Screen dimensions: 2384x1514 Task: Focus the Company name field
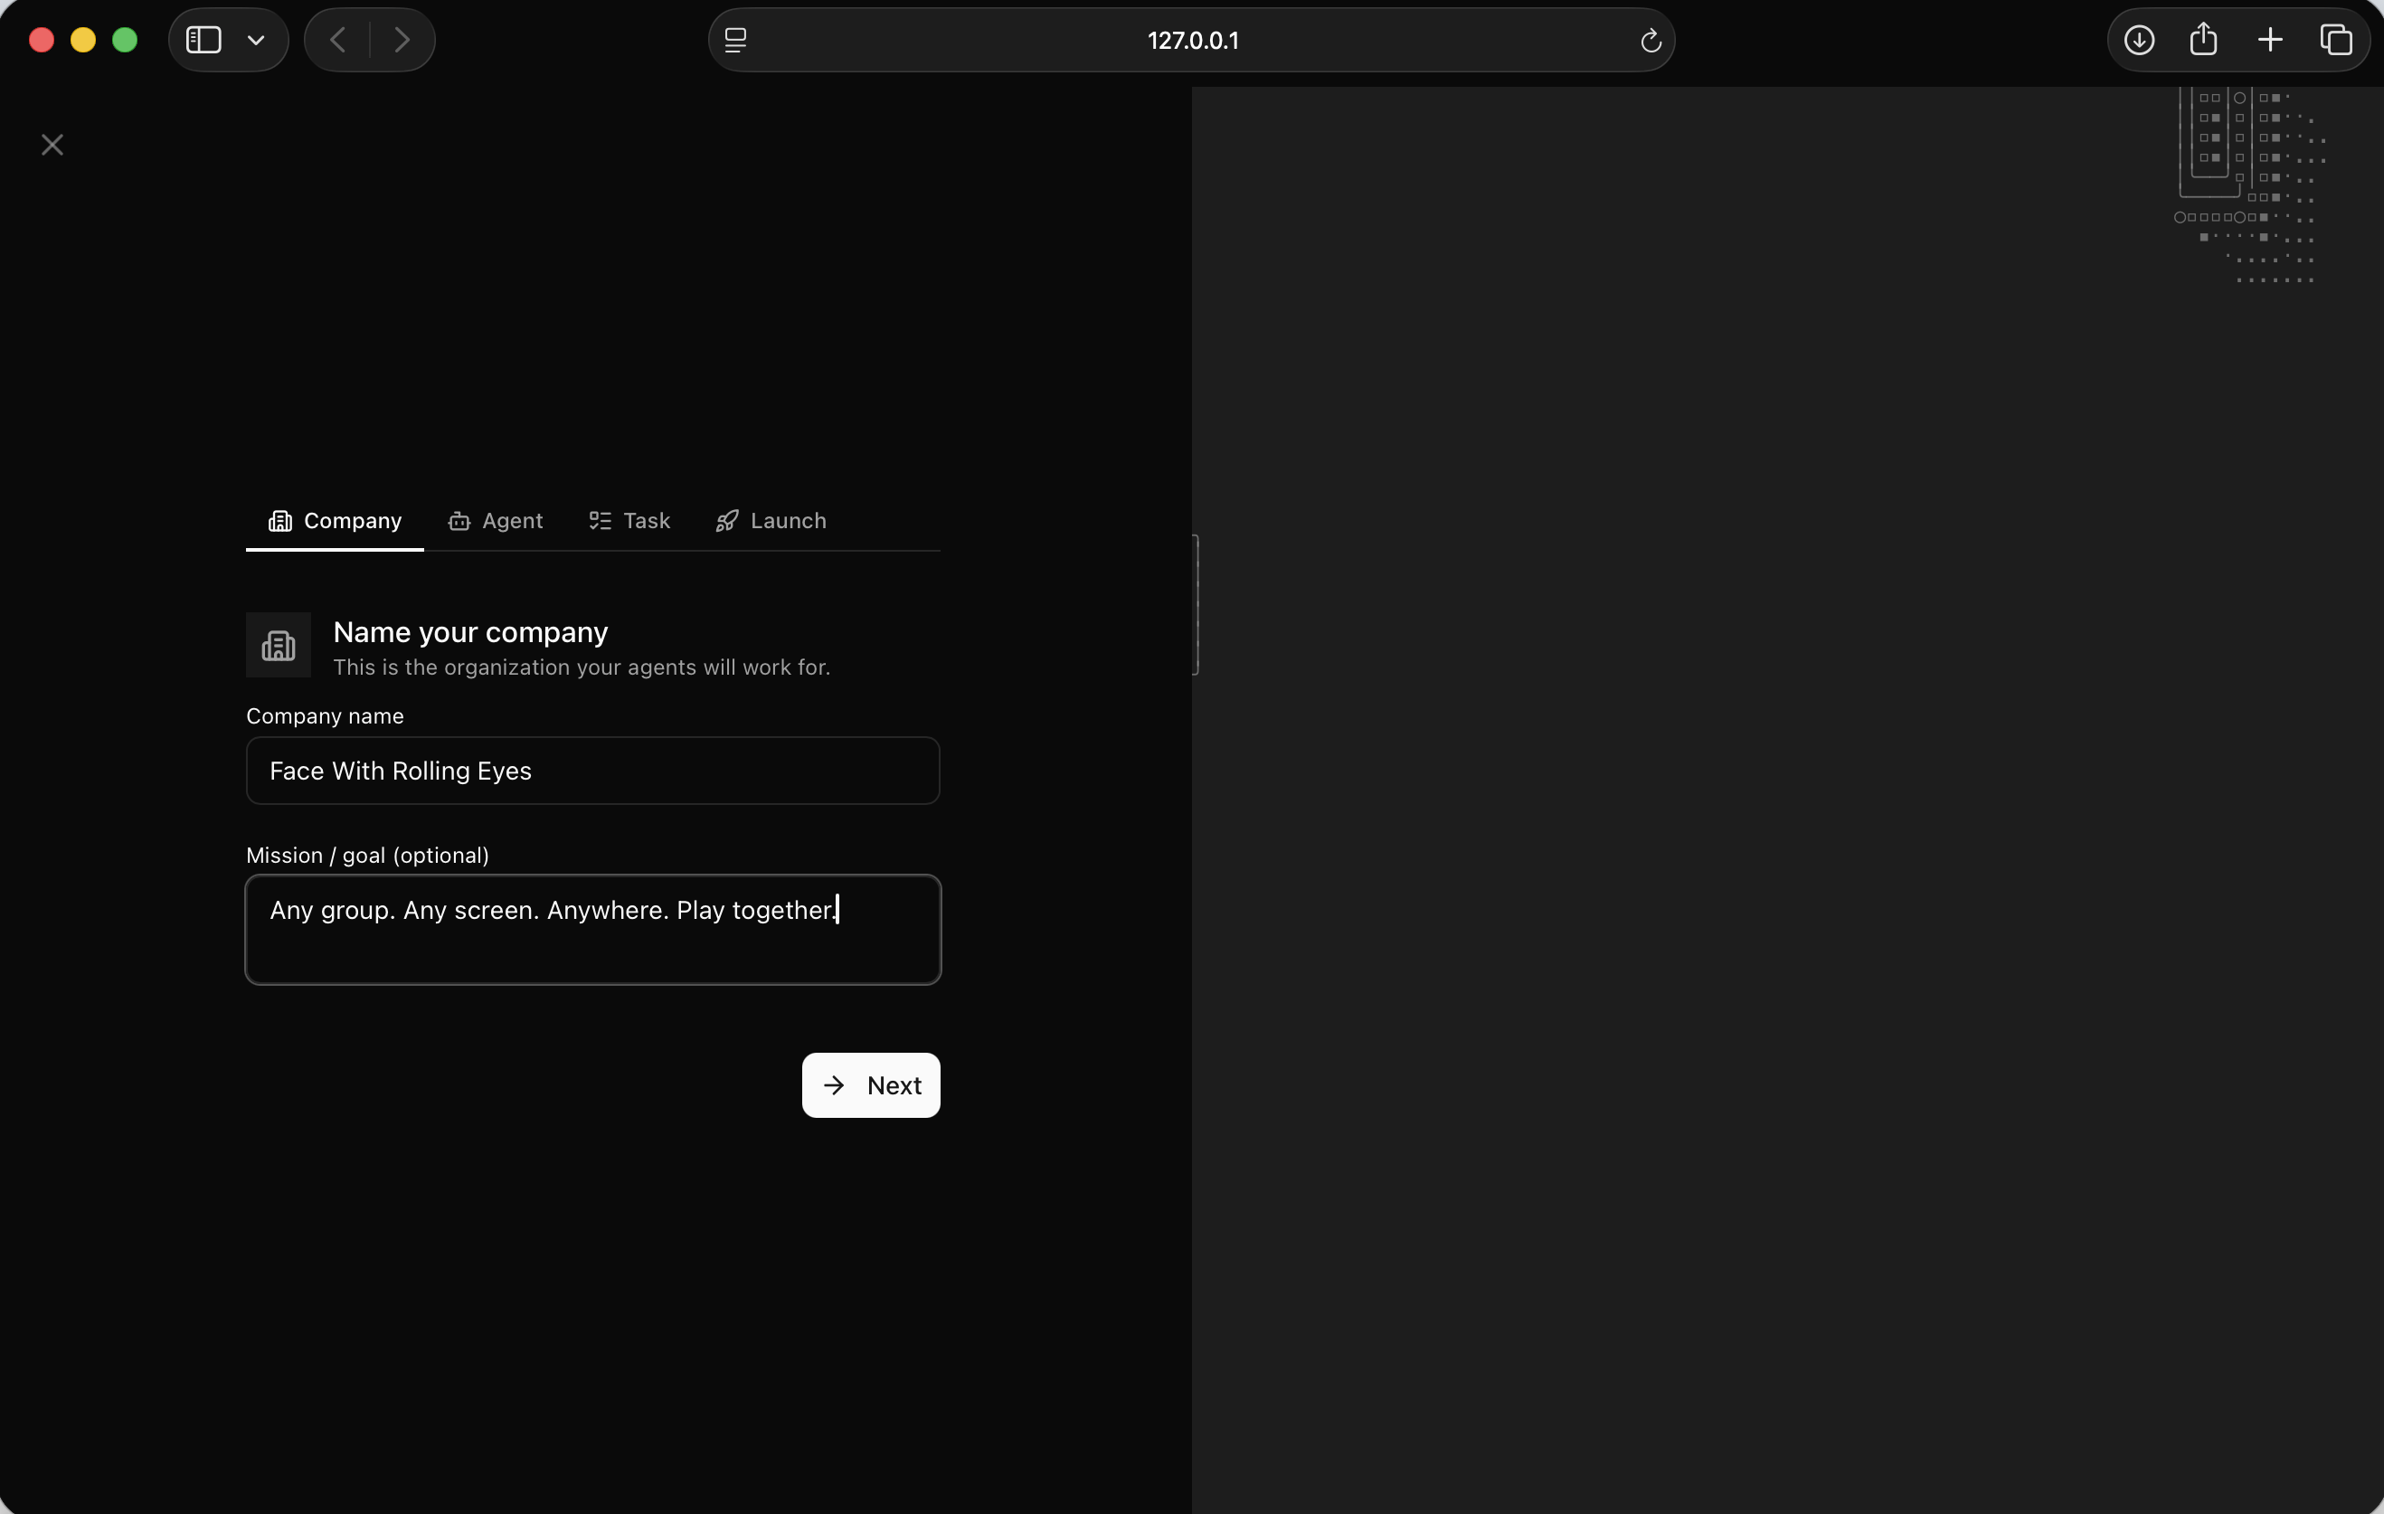click(x=592, y=771)
